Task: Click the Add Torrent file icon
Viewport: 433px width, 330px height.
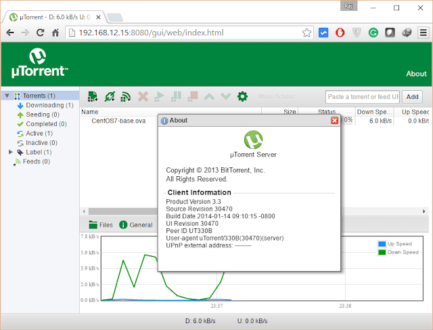Action: tap(93, 96)
